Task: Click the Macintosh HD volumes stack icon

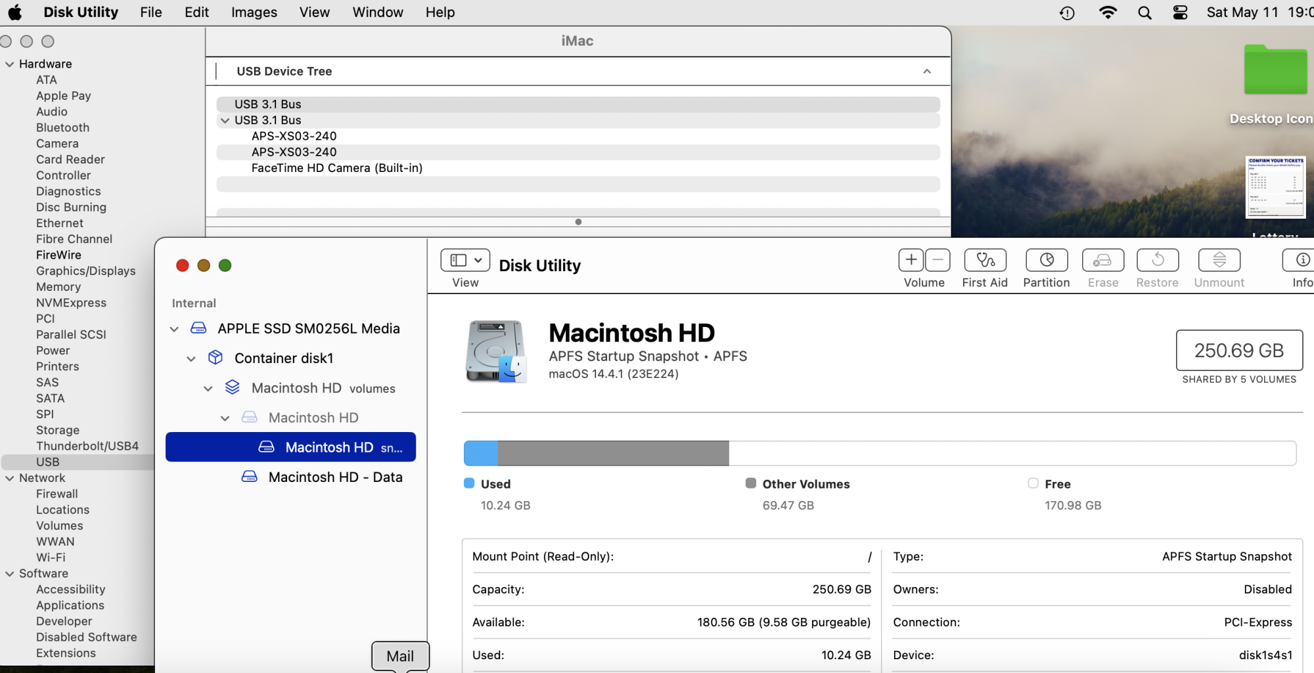Action: pyautogui.click(x=233, y=387)
